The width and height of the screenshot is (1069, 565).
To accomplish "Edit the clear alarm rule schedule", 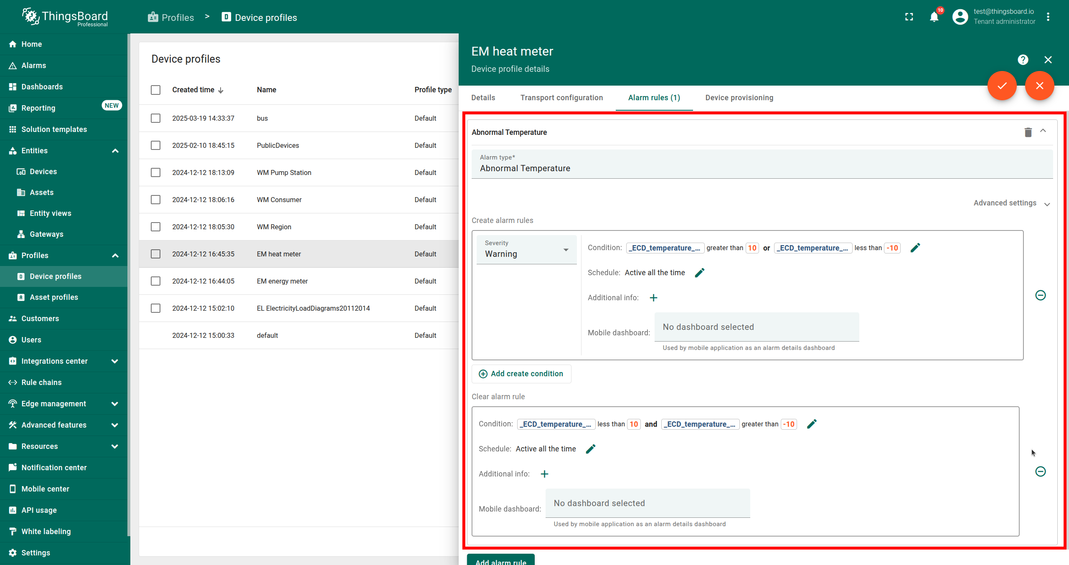I will pos(591,449).
